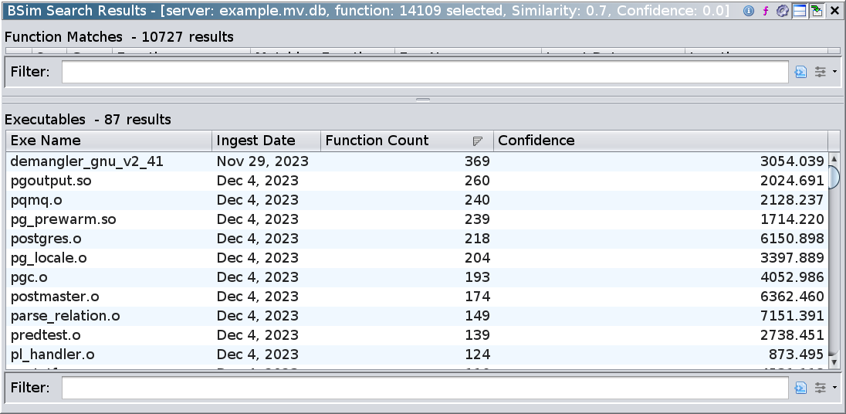This screenshot has height=414, width=846.
Task: Click the upper filter sliders icon
Action: (820, 72)
